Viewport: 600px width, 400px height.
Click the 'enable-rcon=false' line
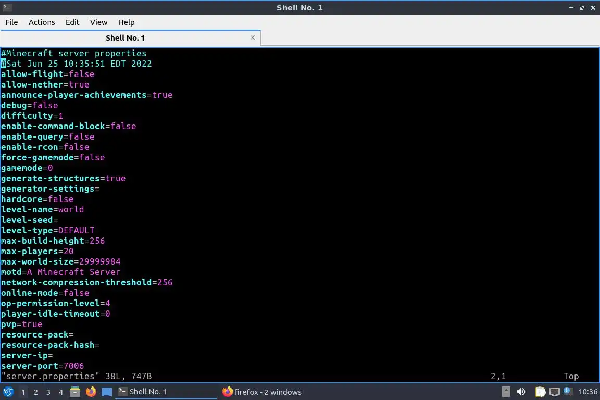tap(45, 146)
